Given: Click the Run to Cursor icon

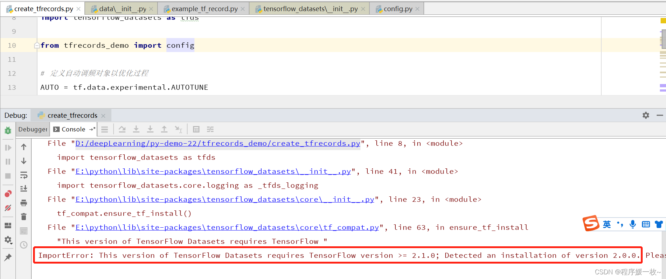Looking at the screenshot, I should tap(178, 129).
